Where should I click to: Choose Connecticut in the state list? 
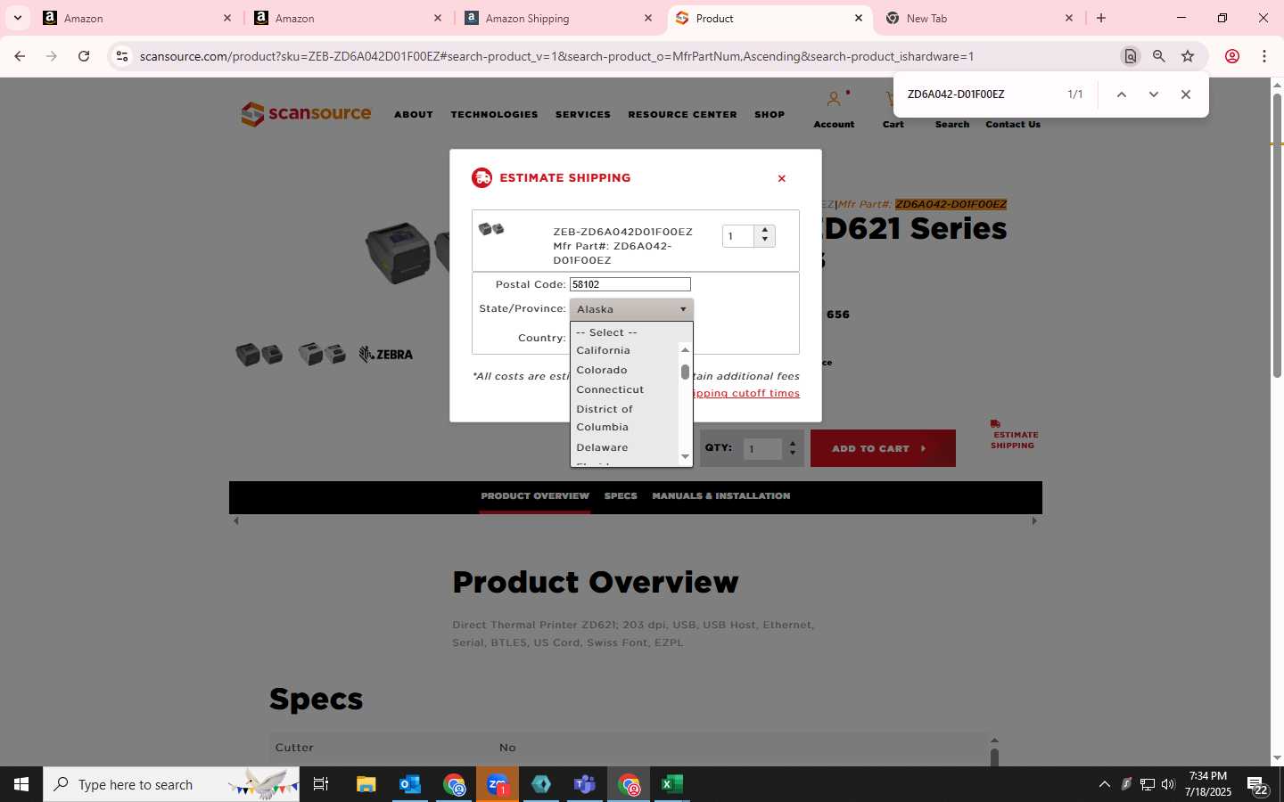610,389
